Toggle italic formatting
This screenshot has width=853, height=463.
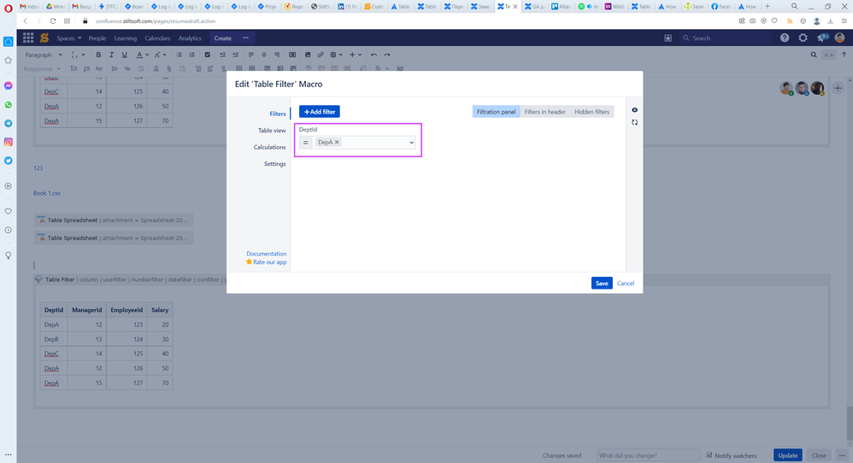pyautogui.click(x=111, y=55)
